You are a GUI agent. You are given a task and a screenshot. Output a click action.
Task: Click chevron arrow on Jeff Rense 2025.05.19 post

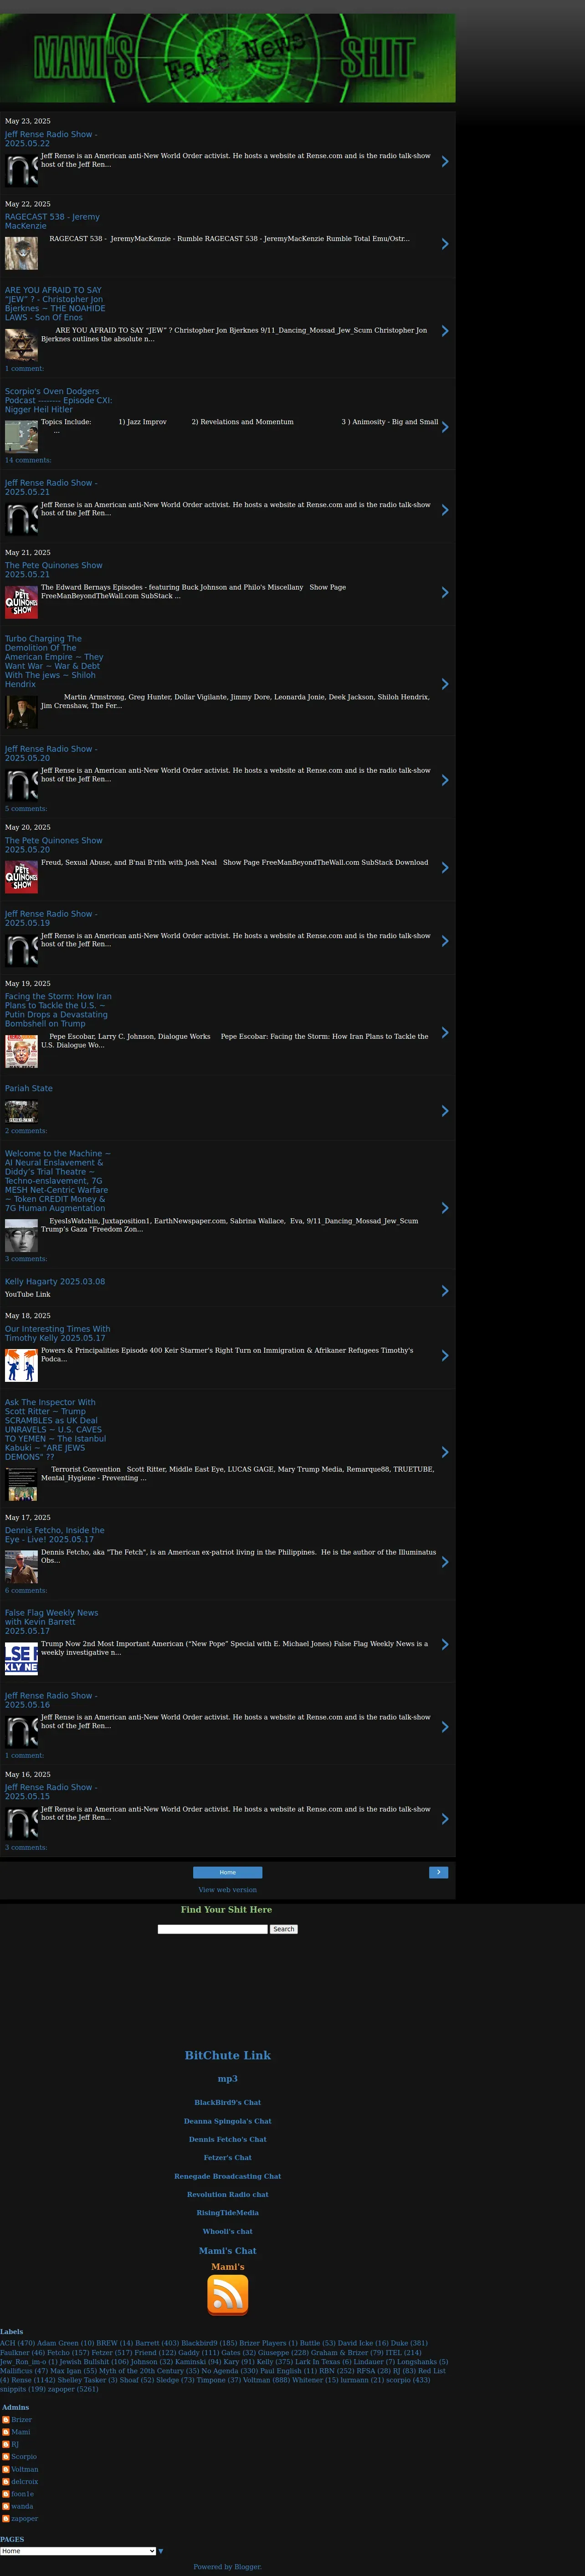(x=445, y=941)
